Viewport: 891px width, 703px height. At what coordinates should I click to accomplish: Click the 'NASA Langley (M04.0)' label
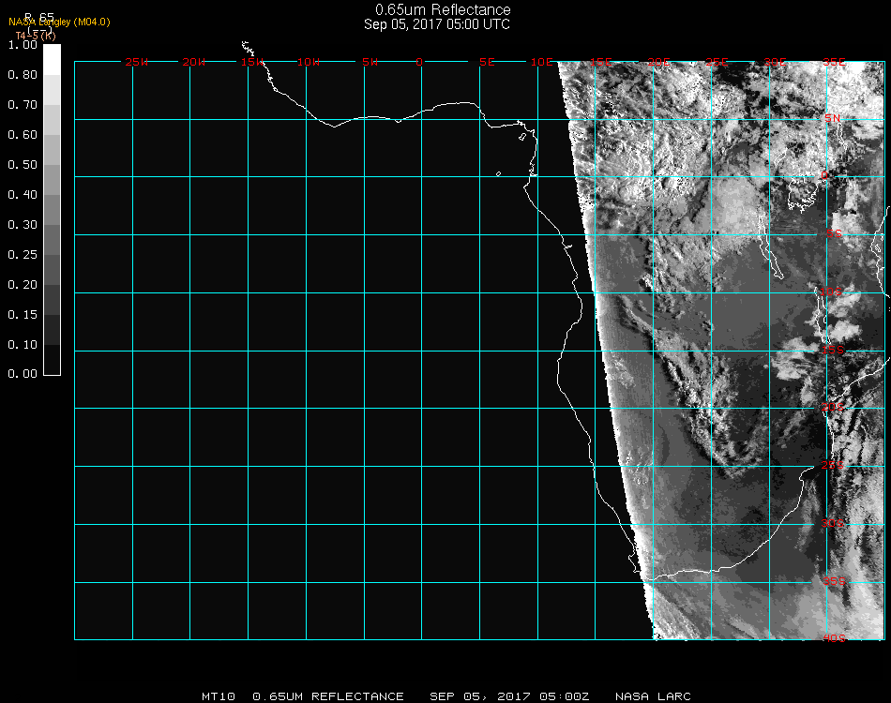click(x=59, y=22)
